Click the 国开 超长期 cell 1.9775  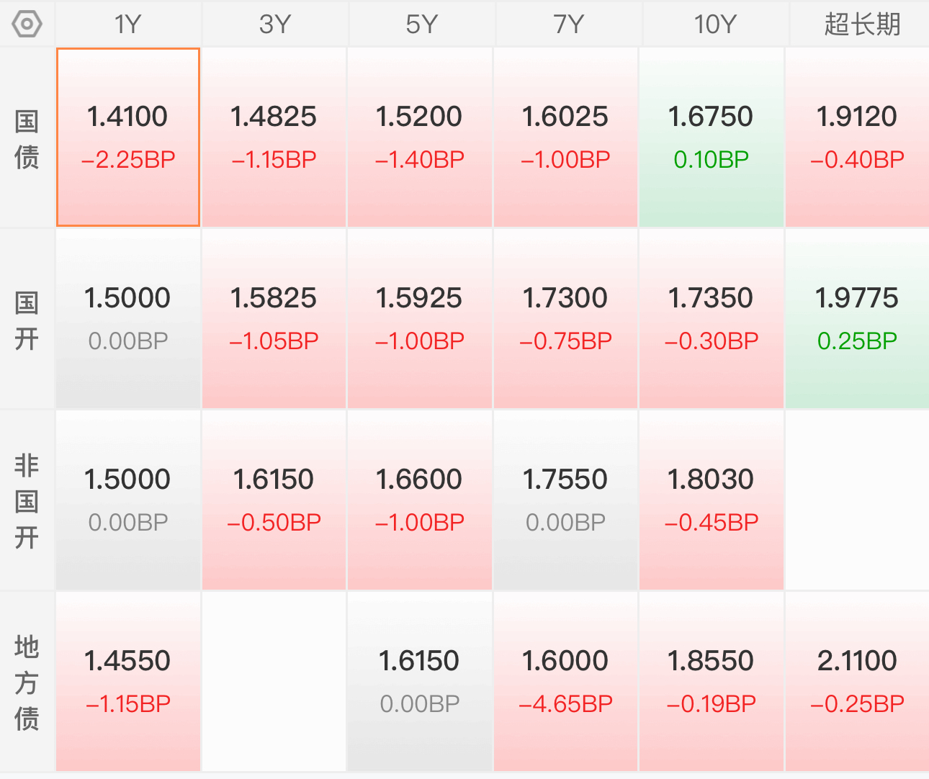click(857, 319)
